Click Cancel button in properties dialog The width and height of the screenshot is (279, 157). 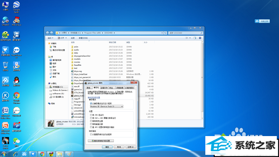click(x=119, y=147)
